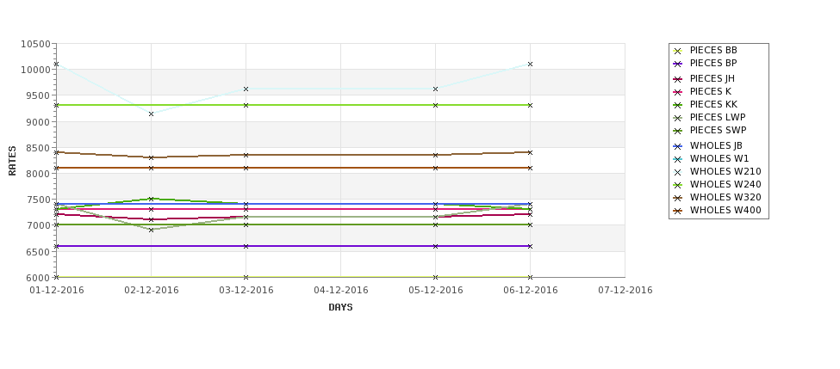
Task: Click the PIECES BB legend marker
Action: (678, 52)
